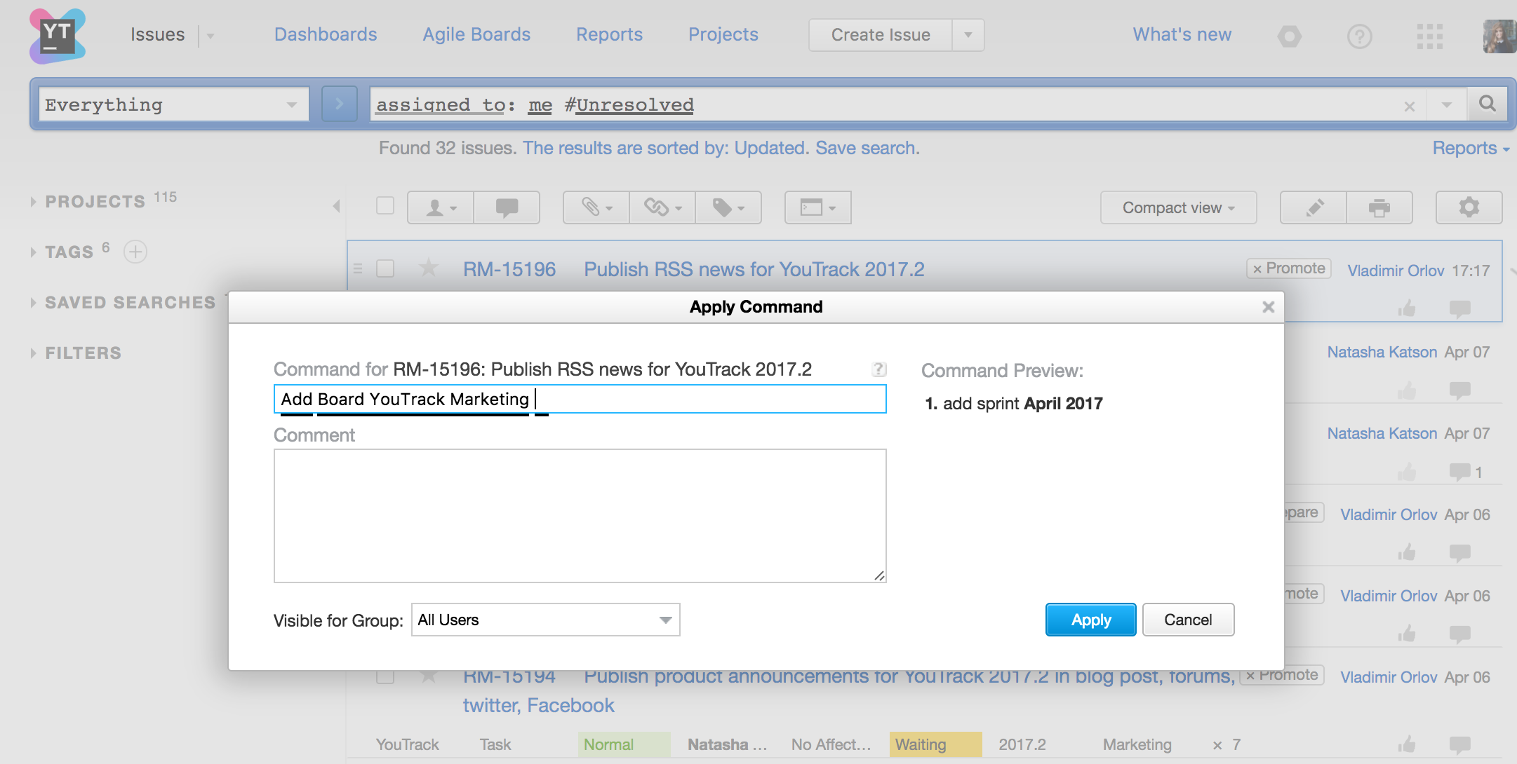Click the thumbs-up icon in the 17:17 row
This screenshot has width=1517, height=764.
(1407, 308)
